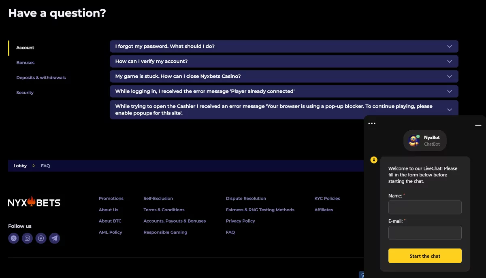
Task: Open the Privacy Policy link
Action: point(241,221)
